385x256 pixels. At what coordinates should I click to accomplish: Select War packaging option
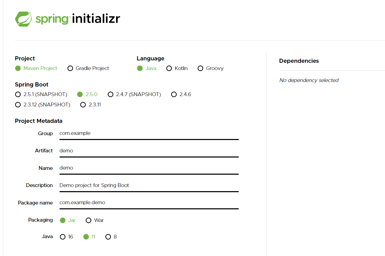coord(89,220)
